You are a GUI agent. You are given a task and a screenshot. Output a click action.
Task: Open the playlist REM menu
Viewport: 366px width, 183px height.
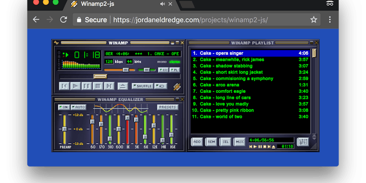pos(211,142)
